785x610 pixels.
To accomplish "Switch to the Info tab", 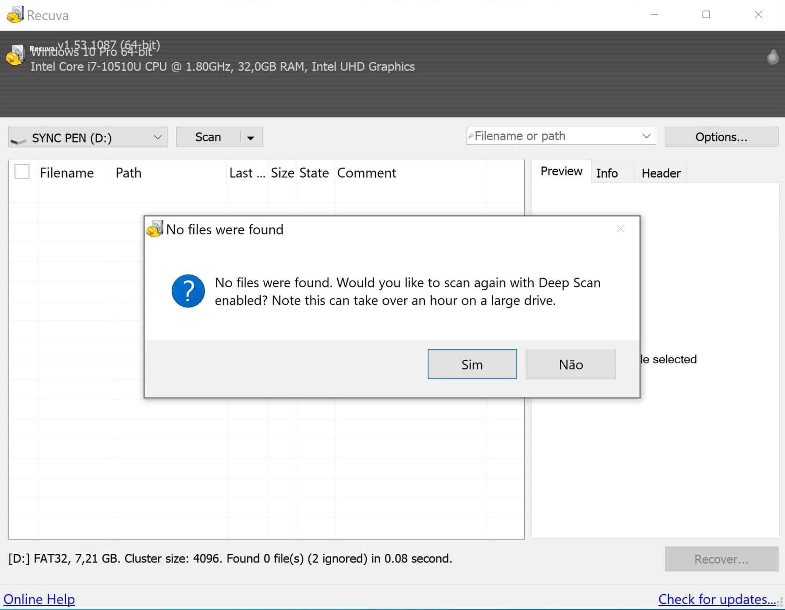I will pyautogui.click(x=613, y=173).
